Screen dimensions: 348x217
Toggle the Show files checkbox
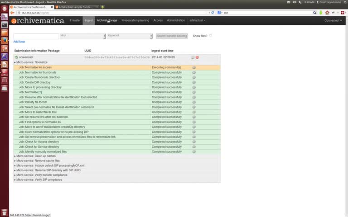tap(210, 36)
